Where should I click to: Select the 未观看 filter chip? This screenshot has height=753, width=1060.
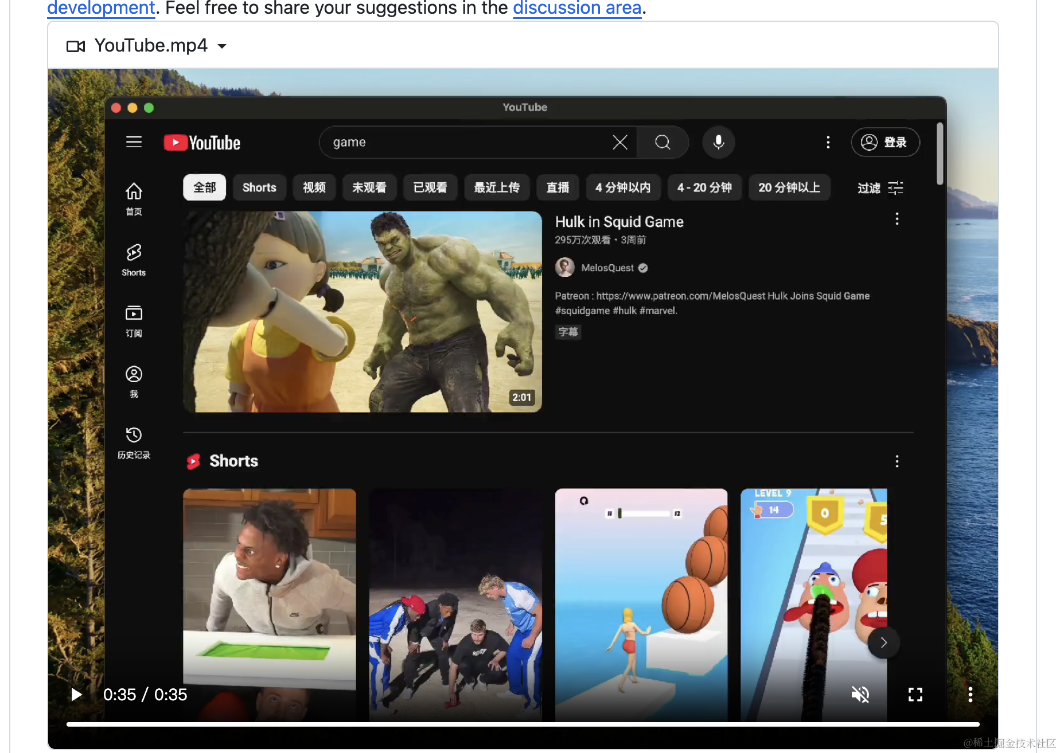369,187
